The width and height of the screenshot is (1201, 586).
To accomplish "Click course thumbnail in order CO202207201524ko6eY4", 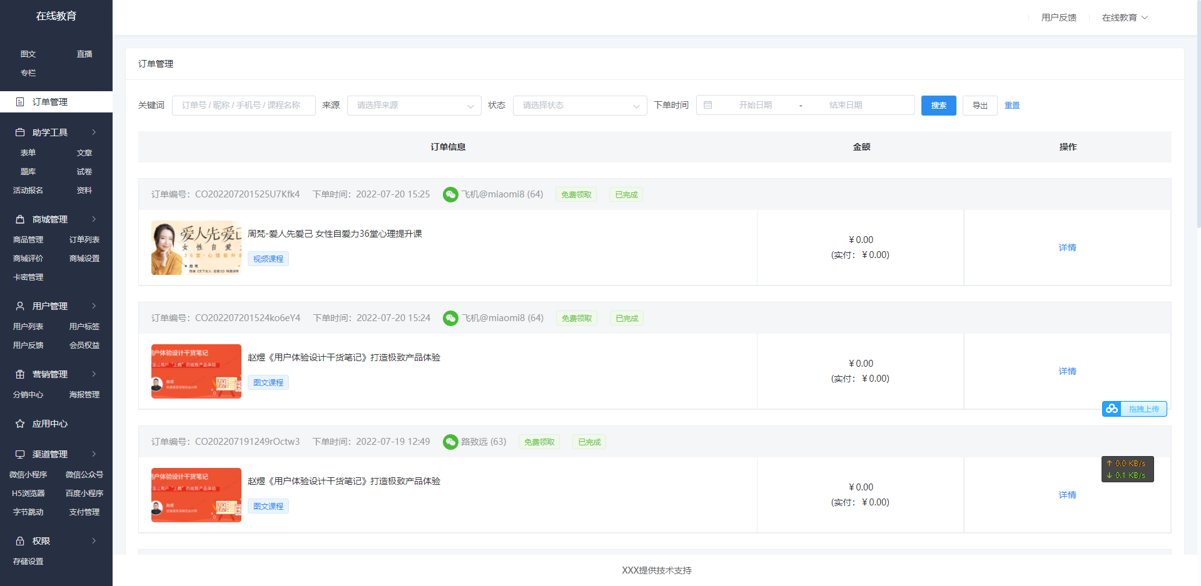I will click(x=196, y=371).
